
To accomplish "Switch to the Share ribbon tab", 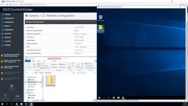I will pos(39,61).
